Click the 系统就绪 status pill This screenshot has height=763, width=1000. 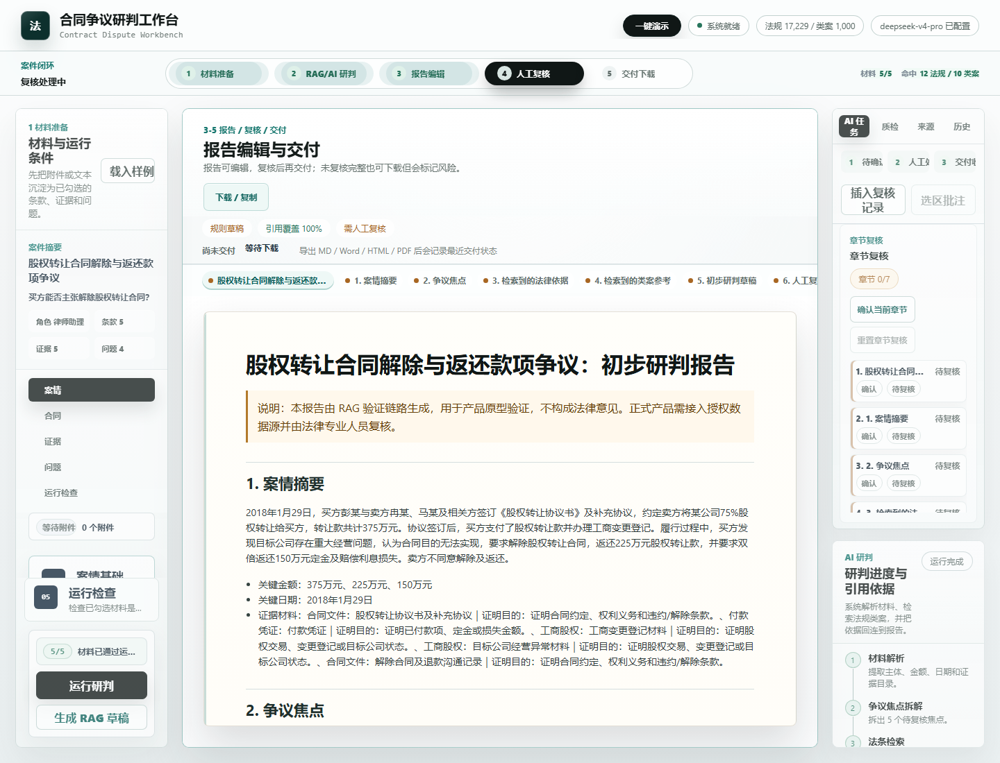pos(719,26)
